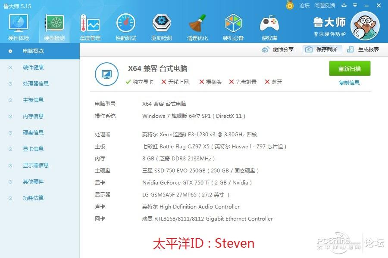The width and height of the screenshot is (388, 258).
Task: Click the LG GSM5A5F 27MP65 monitor text
Action: (x=186, y=195)
